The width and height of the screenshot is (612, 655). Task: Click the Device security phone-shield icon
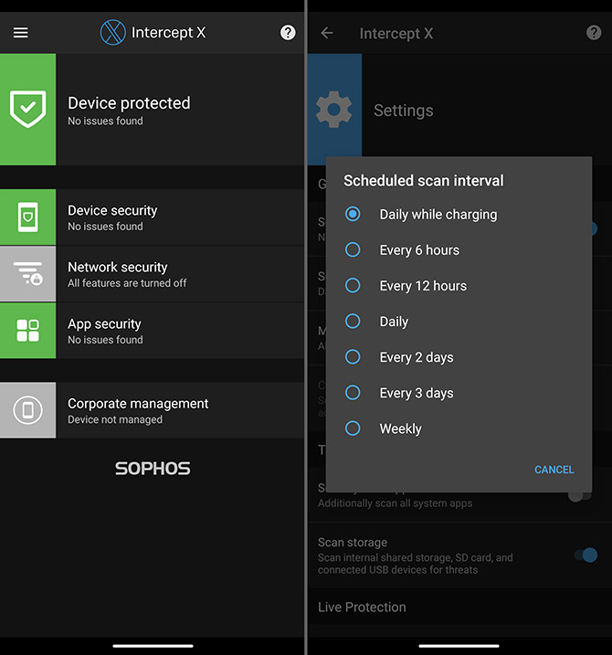[28, 217]
